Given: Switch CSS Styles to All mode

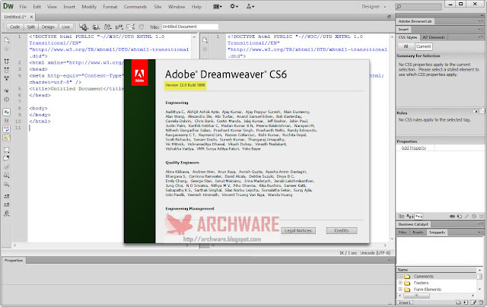Looking at the screenshot, I should 406,46.
